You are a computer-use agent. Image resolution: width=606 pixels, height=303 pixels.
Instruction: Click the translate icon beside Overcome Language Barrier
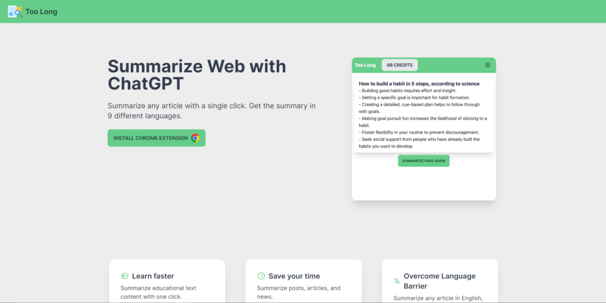tap(397, 281)
